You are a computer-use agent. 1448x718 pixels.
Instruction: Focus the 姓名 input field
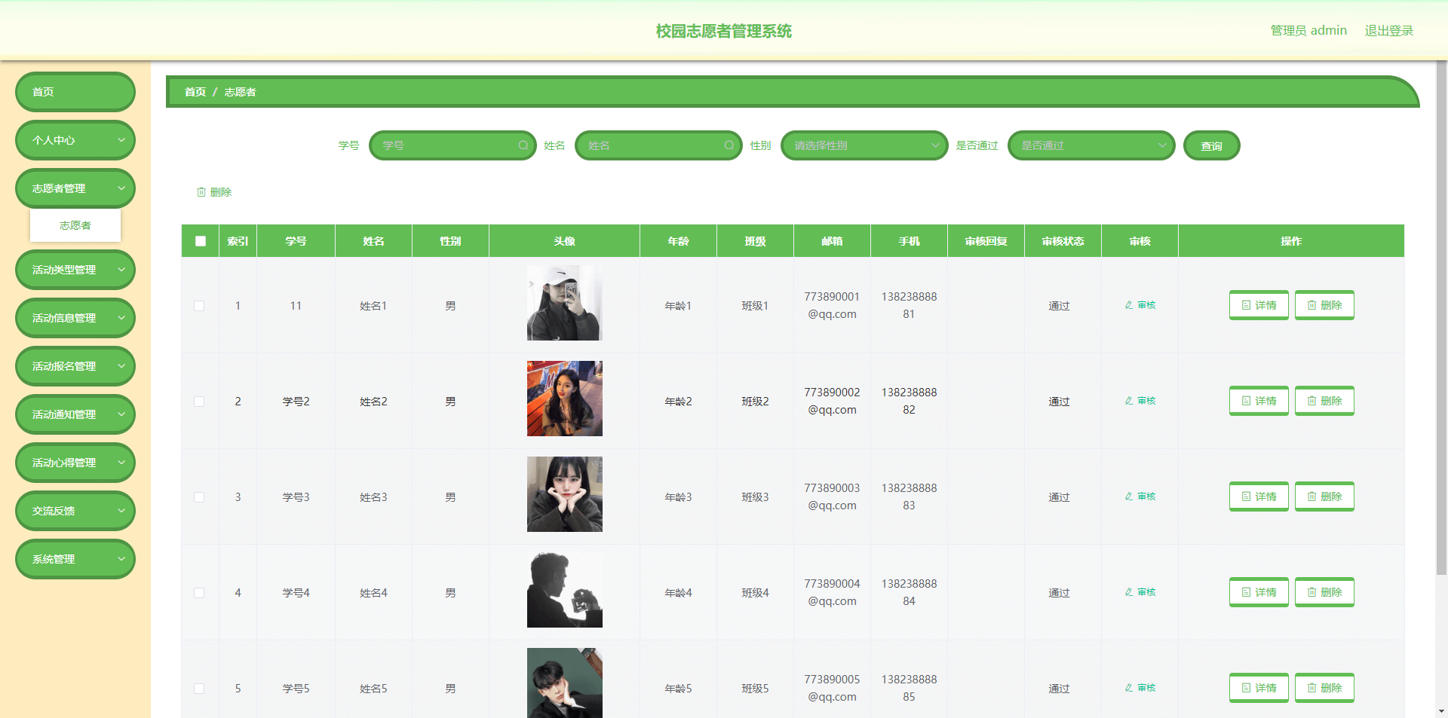coord(658,145)
